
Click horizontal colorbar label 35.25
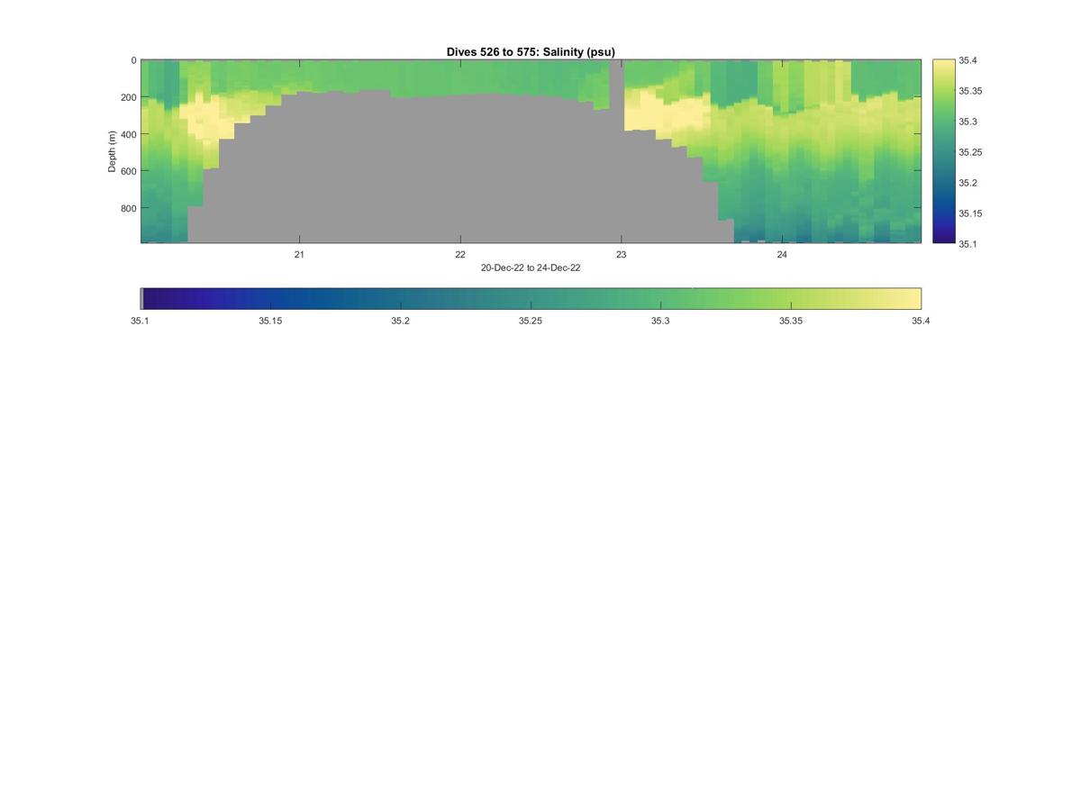click(x=531, y=322)
